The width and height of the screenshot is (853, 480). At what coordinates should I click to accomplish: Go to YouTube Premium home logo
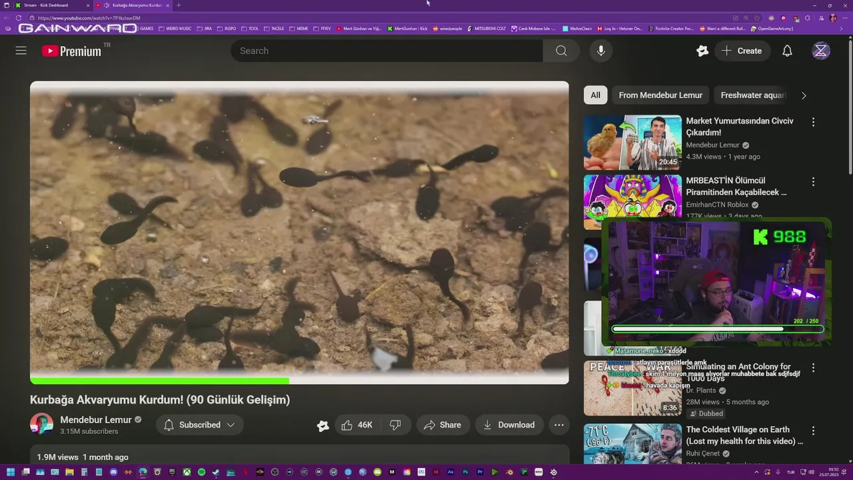pyautogui.click(x=71, y=51)
